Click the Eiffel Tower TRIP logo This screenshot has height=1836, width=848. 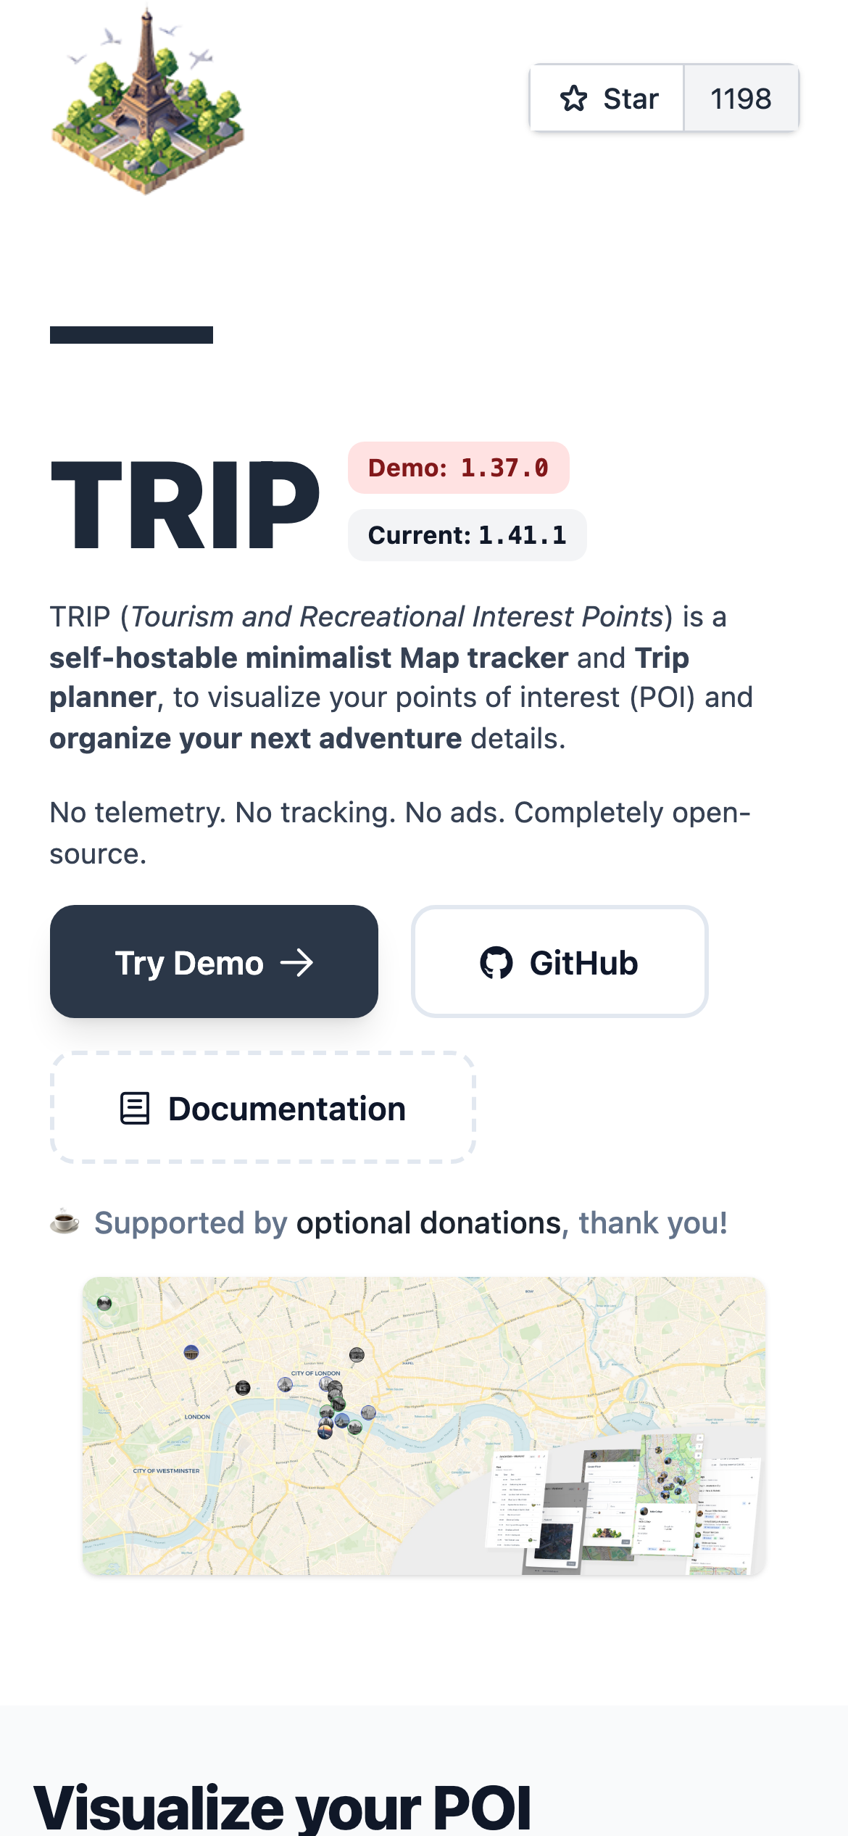pos(148,102)
